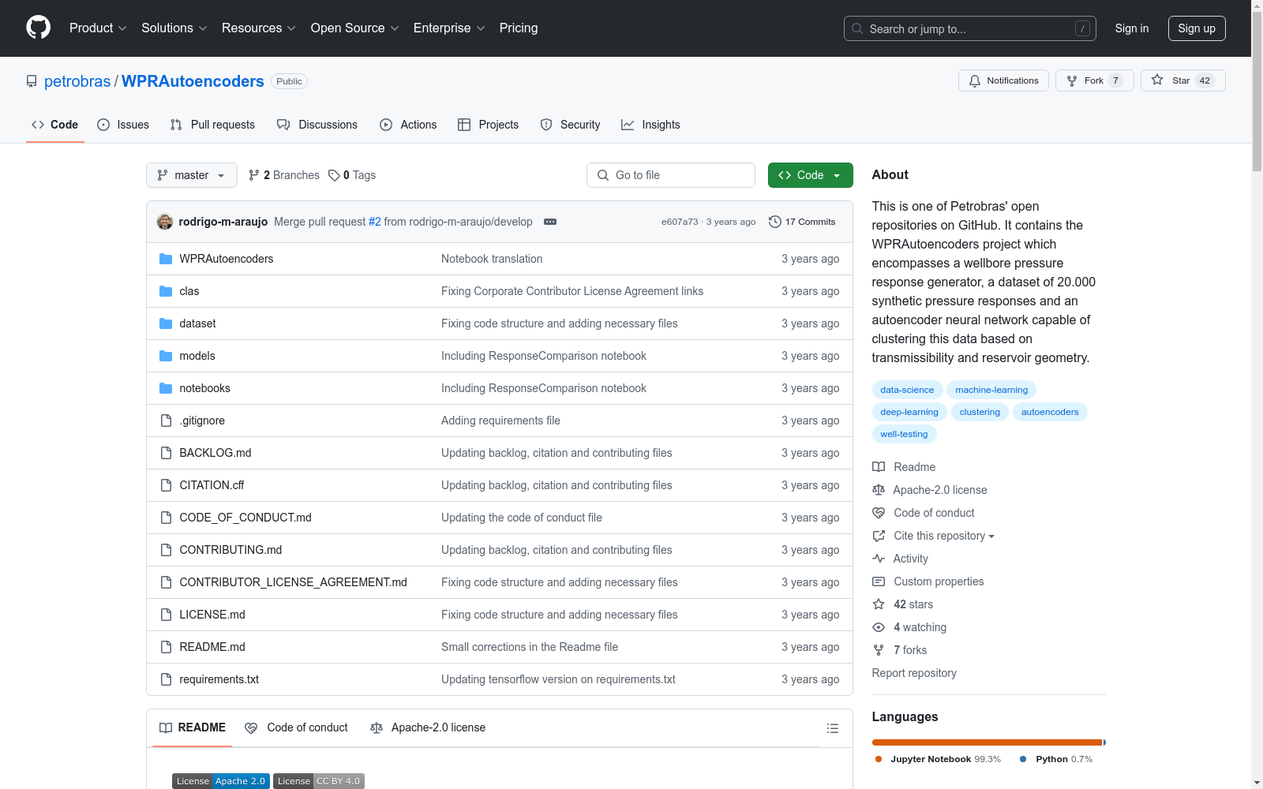Image resolution: width=1263 pixels, height=789 pixels.
Task: Click Report repository link
Action: 914,673
